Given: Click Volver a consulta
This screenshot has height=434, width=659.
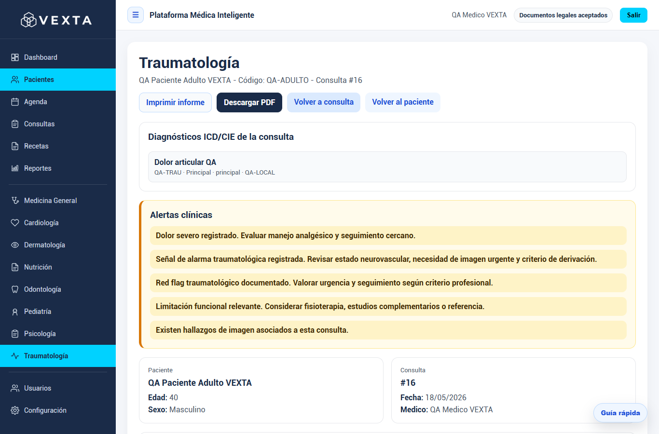Looking at the screenshot, I should (324, 102).
